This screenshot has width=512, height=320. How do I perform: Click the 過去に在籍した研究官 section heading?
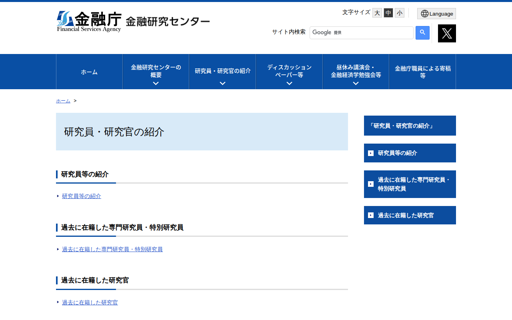pyautogui.click(x=95, y=280)
